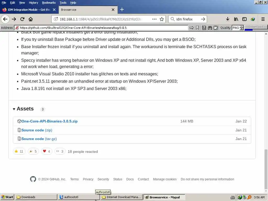
Task: Open the Windows Start button
Action: click(7, 197)
